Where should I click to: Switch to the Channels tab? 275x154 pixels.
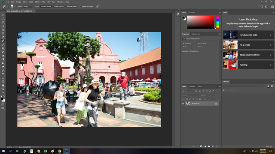[192, 86]
